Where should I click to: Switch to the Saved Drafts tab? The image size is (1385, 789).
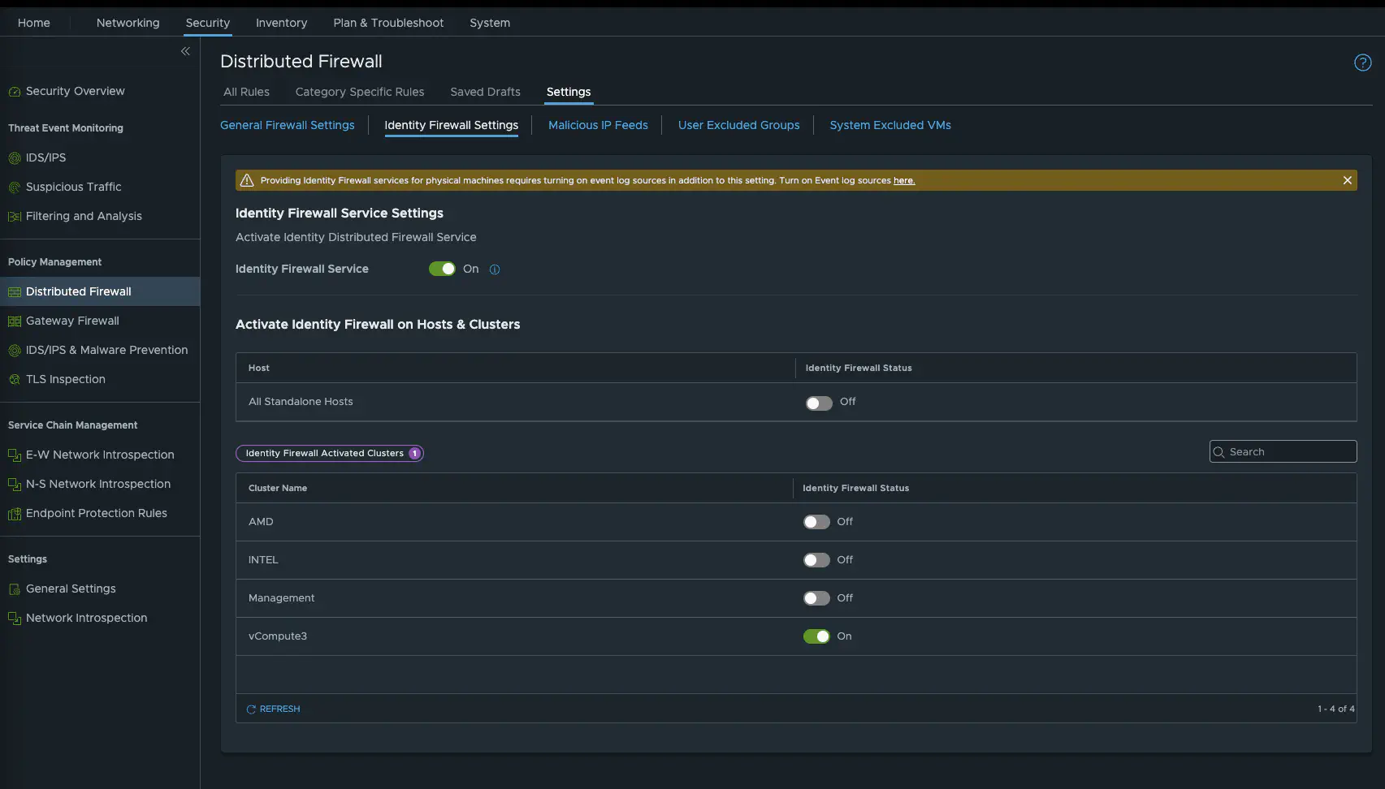[x=485, y=92]
